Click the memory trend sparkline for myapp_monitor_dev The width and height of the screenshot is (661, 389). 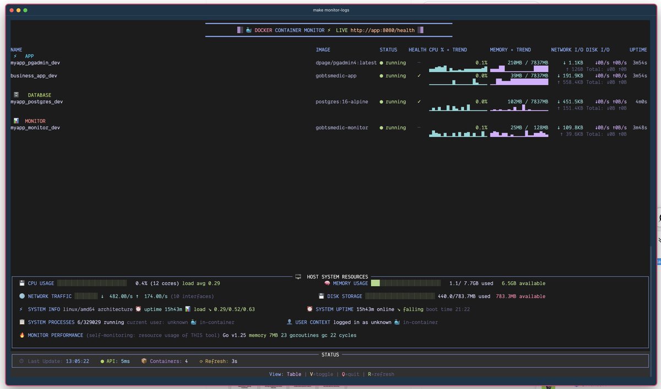(519, 134)
